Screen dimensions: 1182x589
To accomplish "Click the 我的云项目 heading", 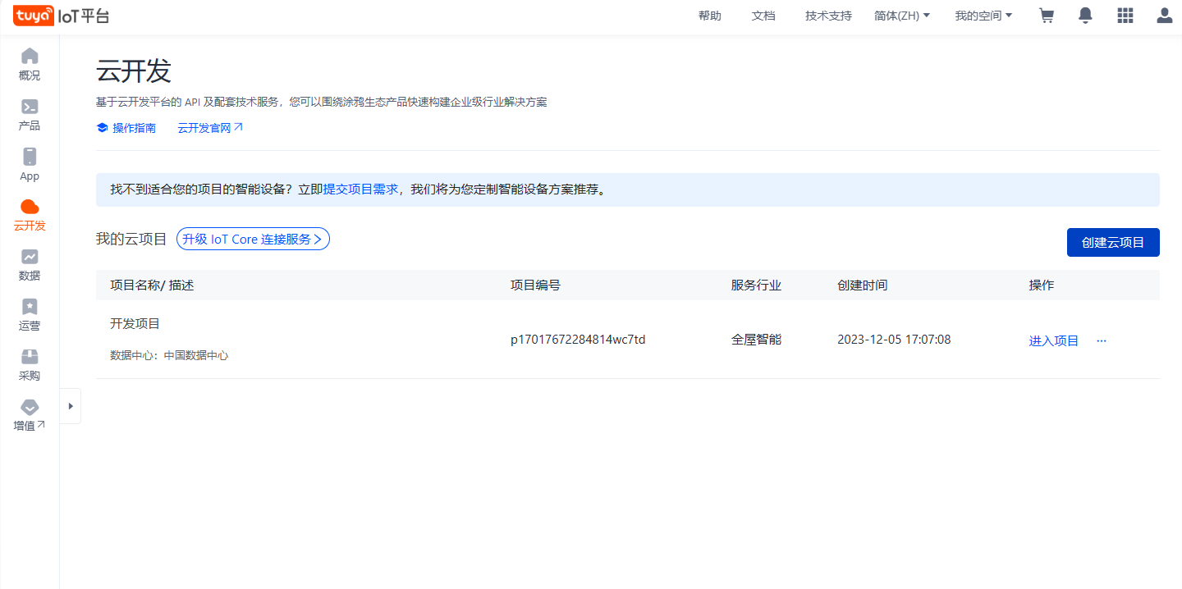I will pyautogui.click(x=131, y=239).
